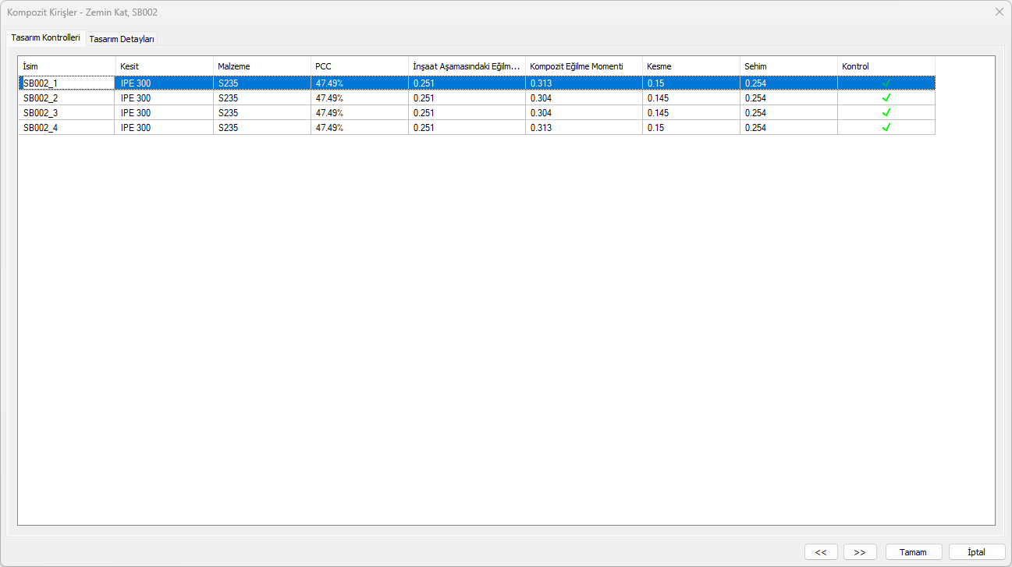
Task: Click the Sehim column header
Action: pyautogui.click(x=788, y=66)
